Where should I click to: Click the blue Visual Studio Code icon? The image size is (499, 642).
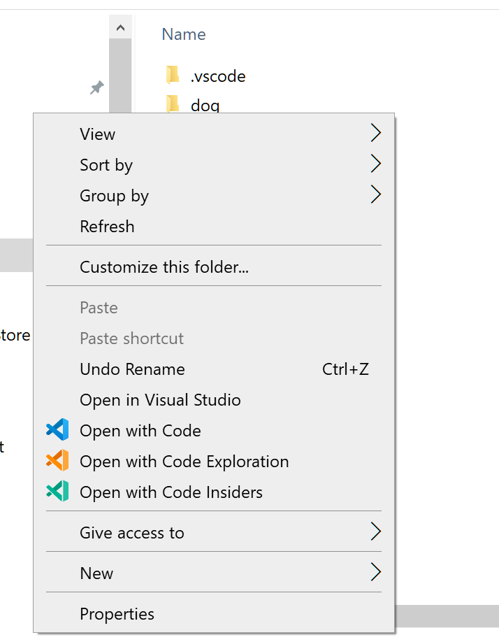pos(57,430)
